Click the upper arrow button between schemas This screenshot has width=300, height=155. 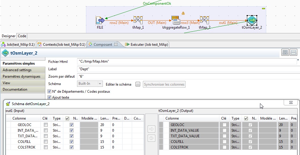151,129
